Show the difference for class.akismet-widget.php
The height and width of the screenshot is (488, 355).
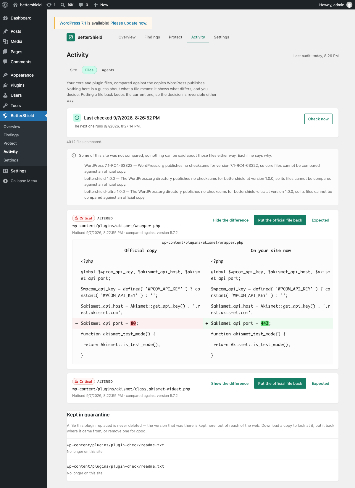tap(230, 384)
